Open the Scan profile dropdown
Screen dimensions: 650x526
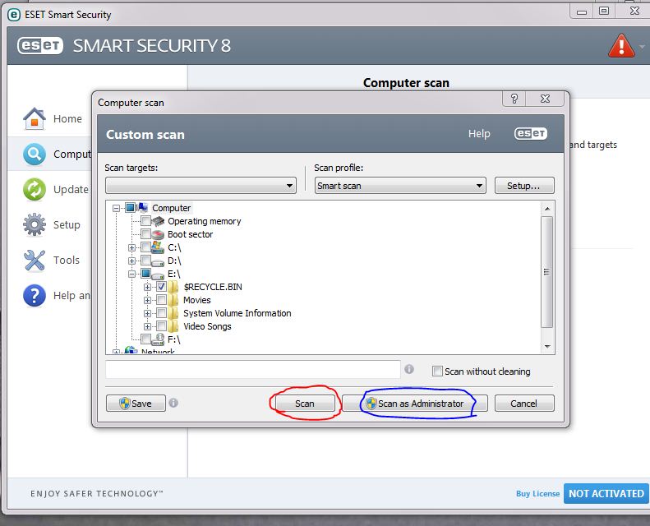click(400, 186)
